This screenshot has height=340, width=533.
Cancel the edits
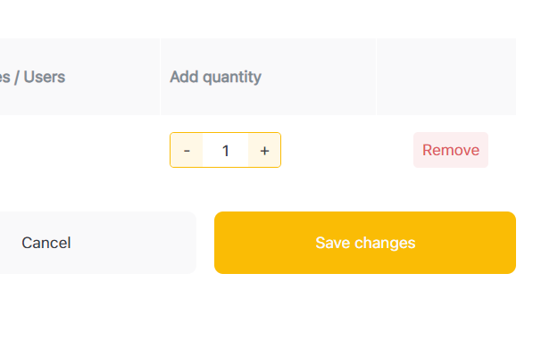(46, 243)
